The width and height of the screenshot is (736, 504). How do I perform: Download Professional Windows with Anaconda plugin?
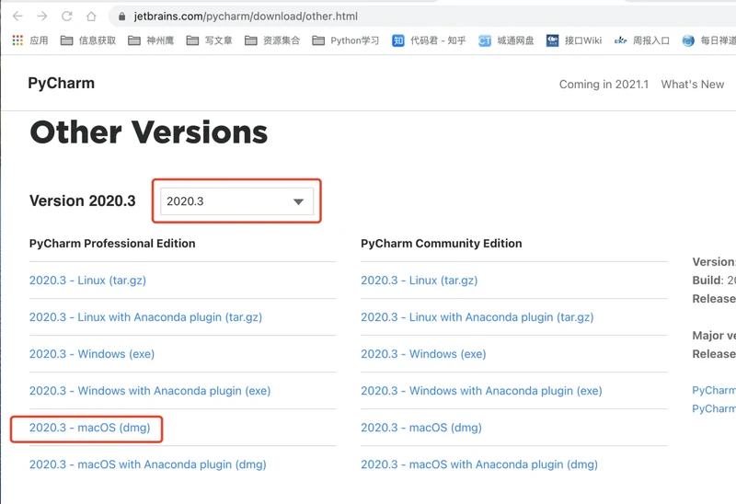coord(150,391)
